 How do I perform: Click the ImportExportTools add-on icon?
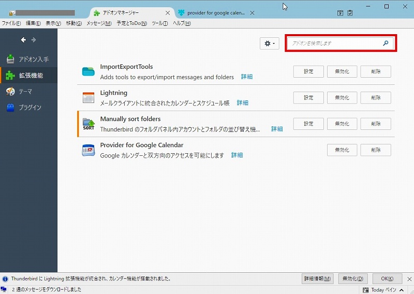pyautogui.click(x=88, y=71)
